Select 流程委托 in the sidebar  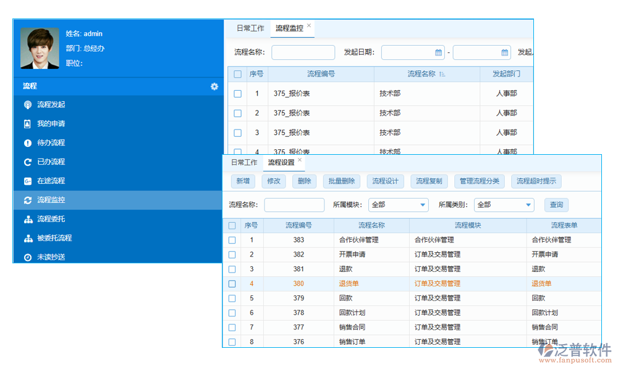click(x=53, y=219)
